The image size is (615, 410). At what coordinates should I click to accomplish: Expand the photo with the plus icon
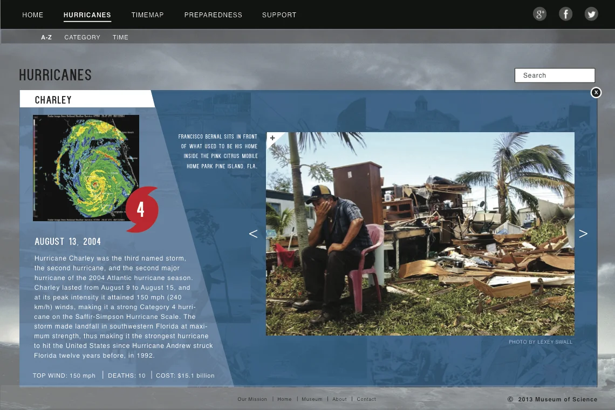pyautogui.click(x=272, y=138)
